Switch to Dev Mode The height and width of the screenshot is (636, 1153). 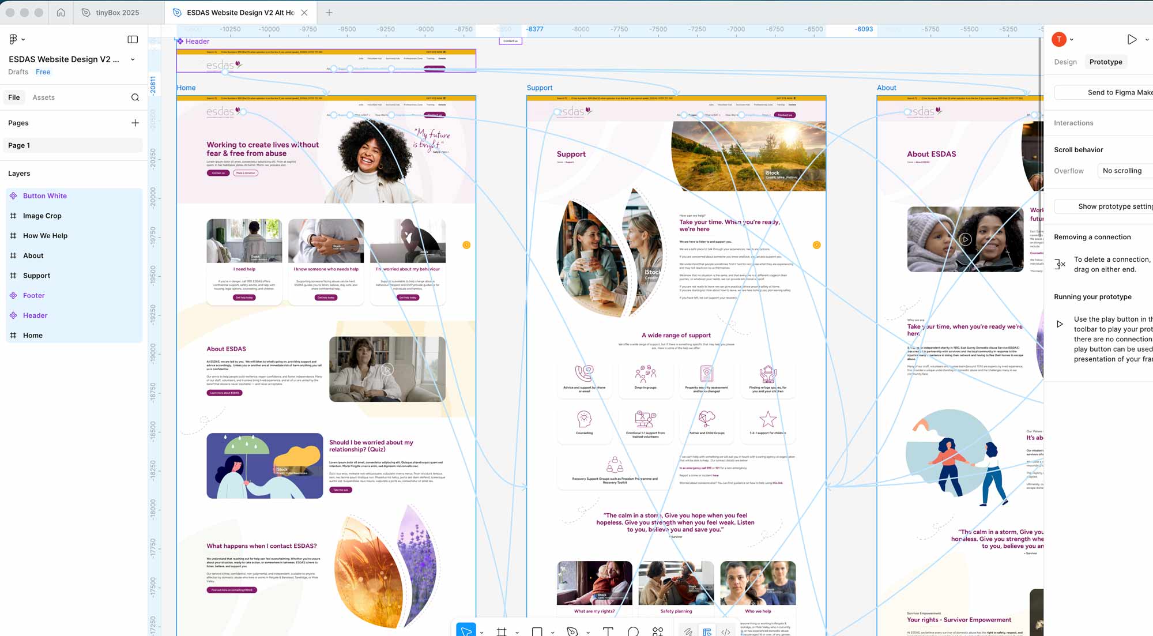[x=726, y=631]
